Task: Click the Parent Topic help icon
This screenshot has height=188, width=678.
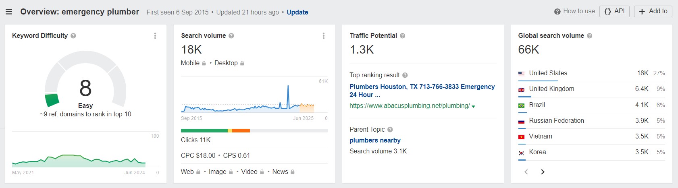Action: pos(390,130)
